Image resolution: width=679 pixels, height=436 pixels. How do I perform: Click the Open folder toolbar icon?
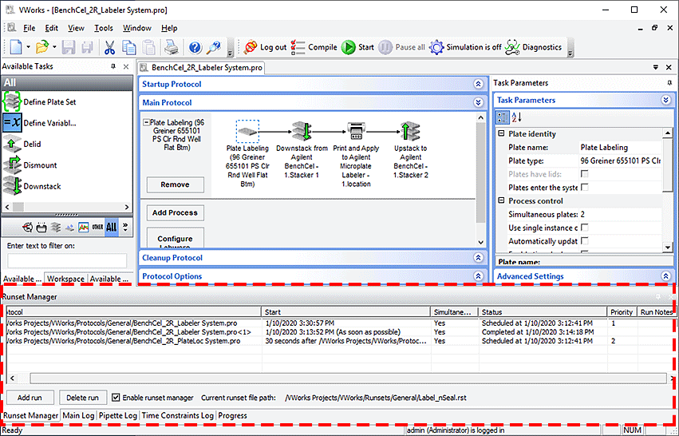coord(42,47)
